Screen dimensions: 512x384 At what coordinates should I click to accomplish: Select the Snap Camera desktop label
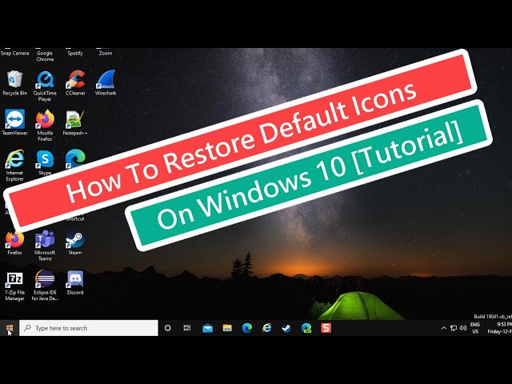click(x=14, y=54)
